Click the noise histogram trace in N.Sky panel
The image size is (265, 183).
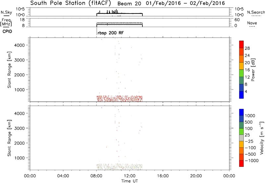120,13
